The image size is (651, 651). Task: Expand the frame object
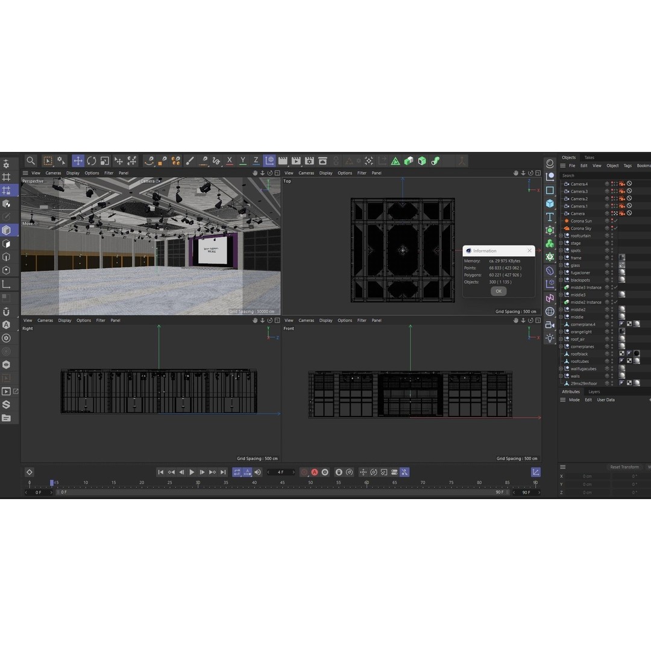561,258
